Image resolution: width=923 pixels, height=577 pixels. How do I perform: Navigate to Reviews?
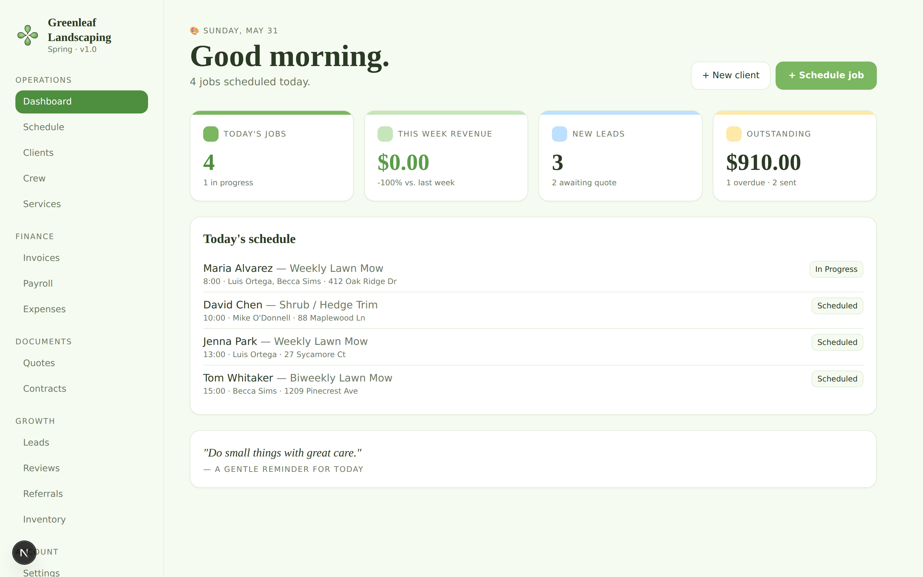82,468
